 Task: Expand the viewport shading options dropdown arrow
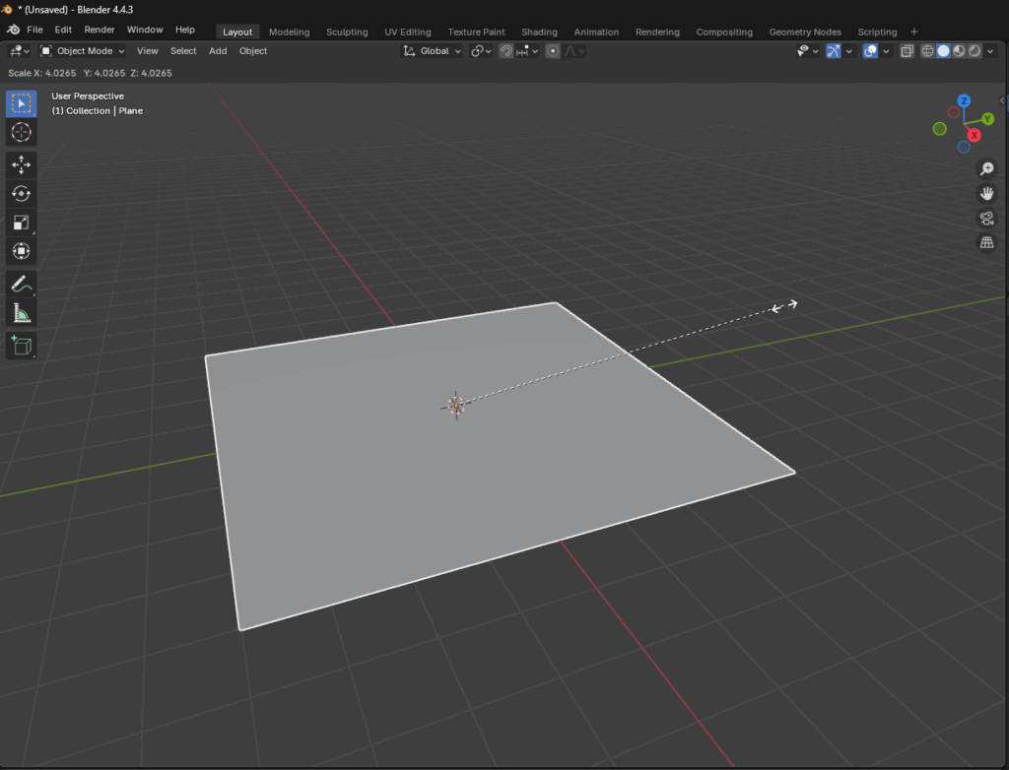(x=990, y=51)
